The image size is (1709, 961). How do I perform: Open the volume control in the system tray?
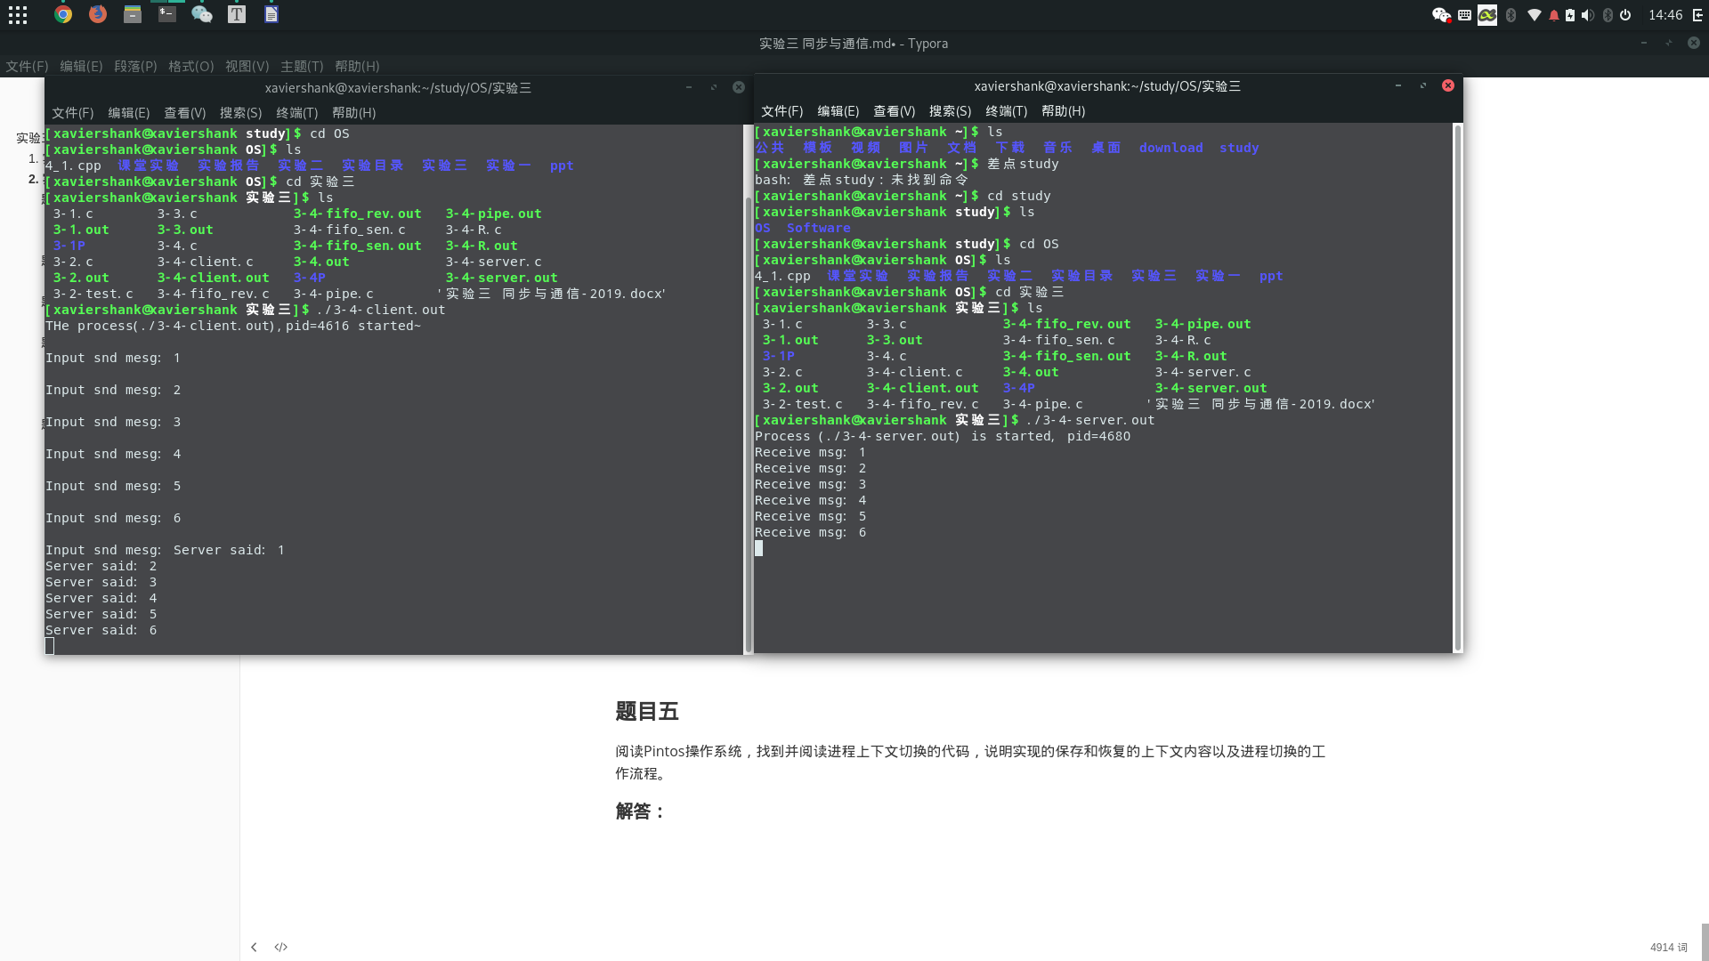(x=1588, y=14)
